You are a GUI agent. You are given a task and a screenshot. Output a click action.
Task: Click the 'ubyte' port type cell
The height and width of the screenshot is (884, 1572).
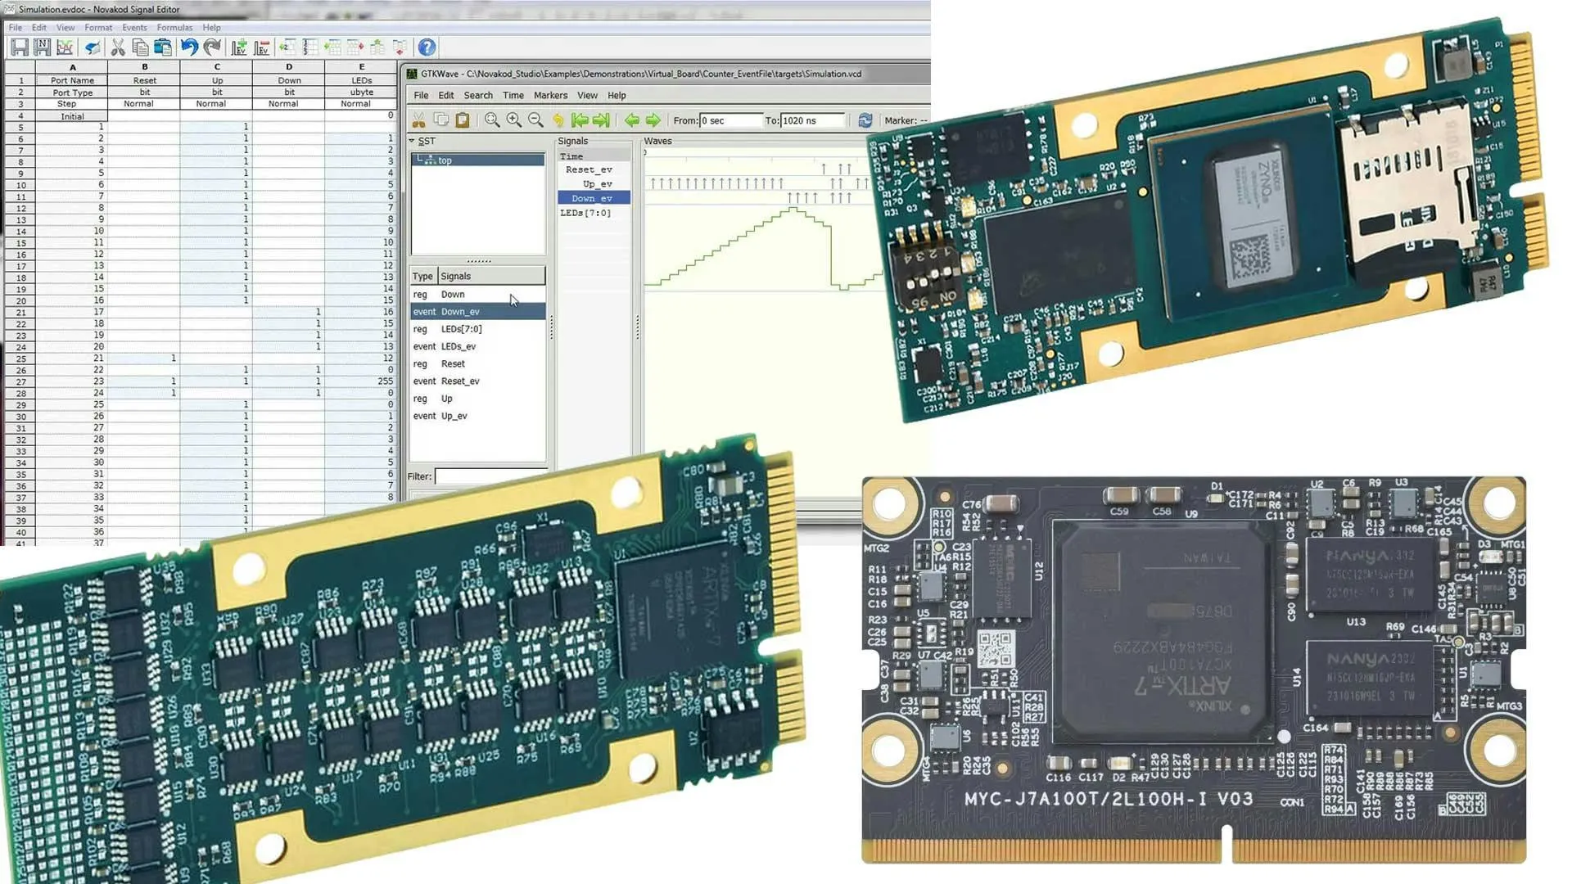tap(361, 92)
